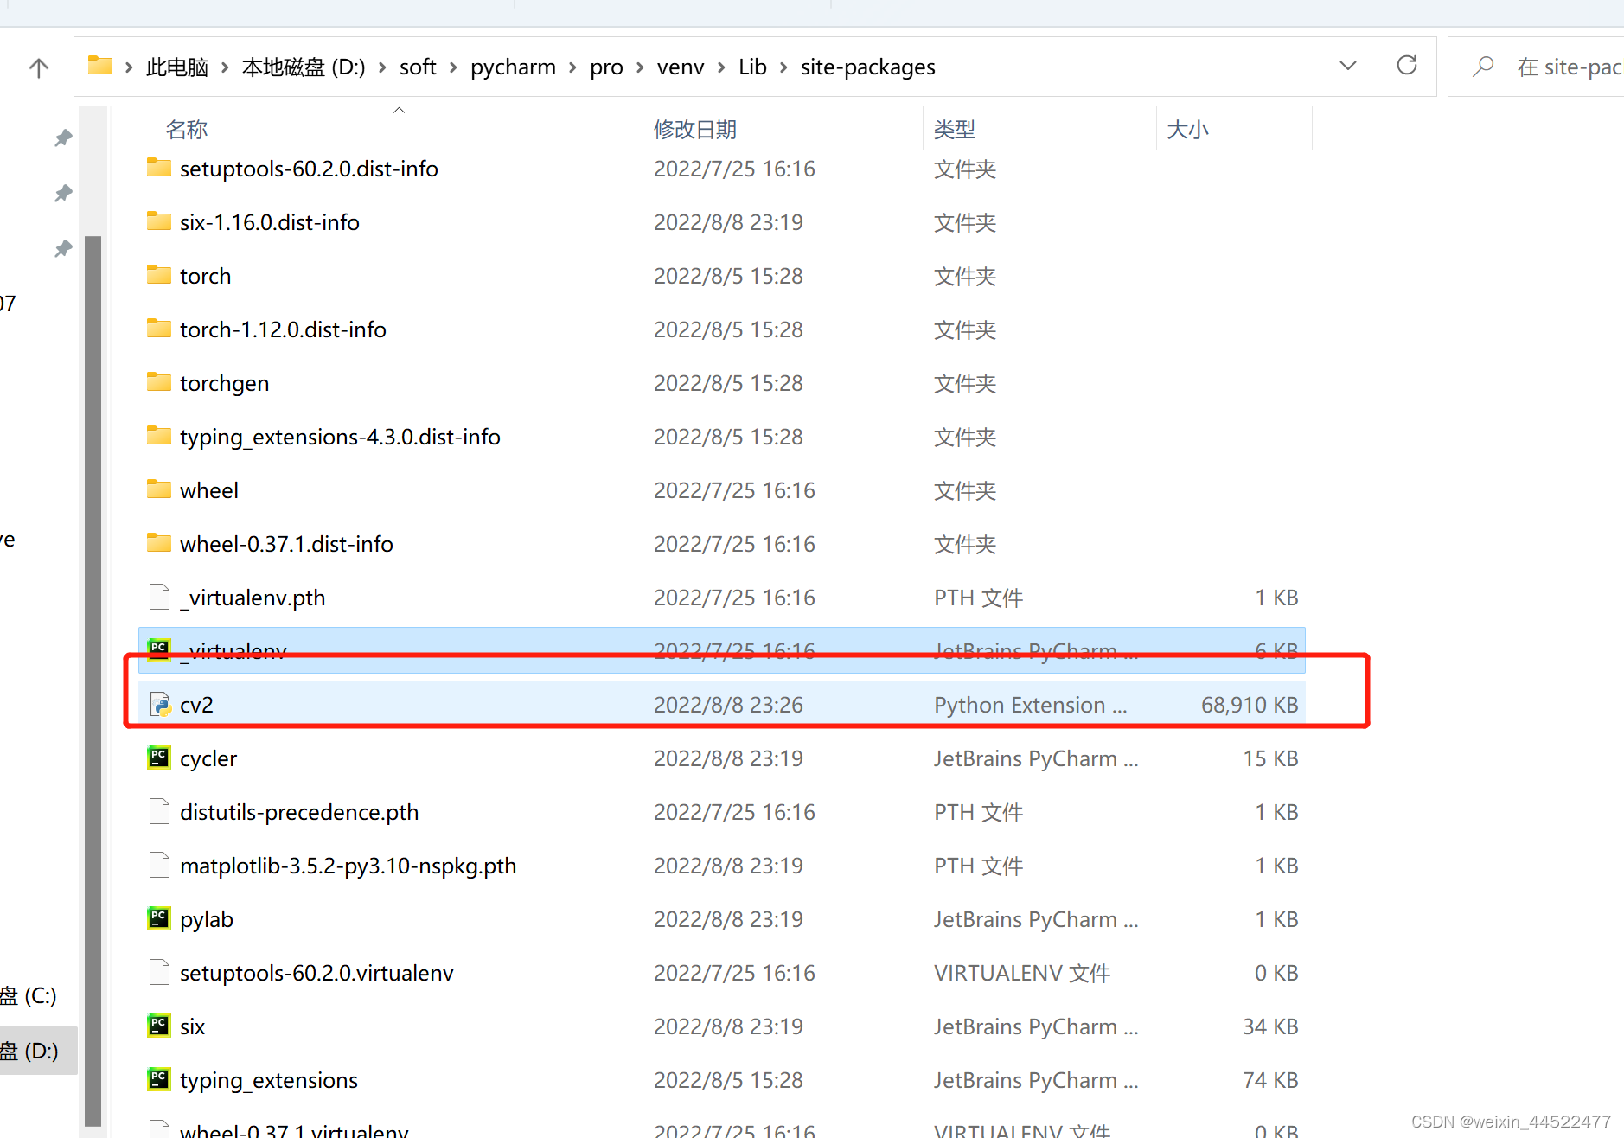Click the six-1.16.0.dist-info folder icon
1624x1138 pixels.
coord(159,221)
